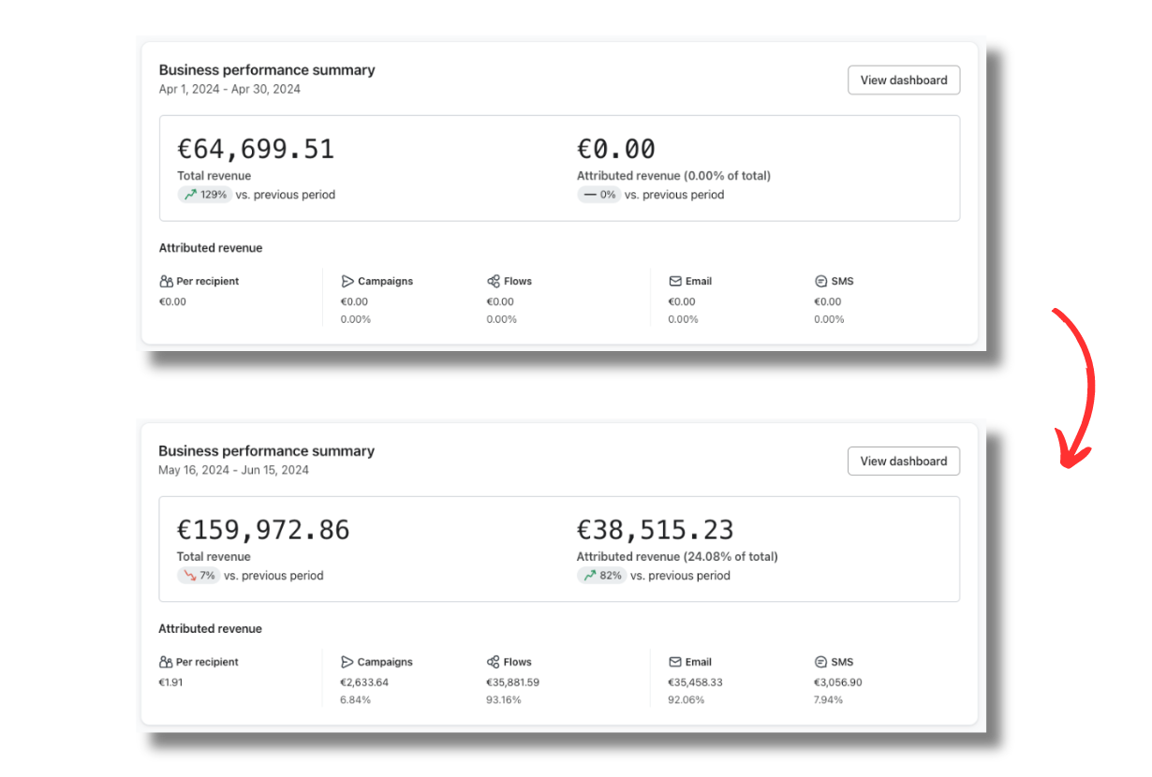The height and width of the screenshot is (777, 1152).
Task: Select the Campaigns arrow icon in April summary
Action: pos(347,281)
